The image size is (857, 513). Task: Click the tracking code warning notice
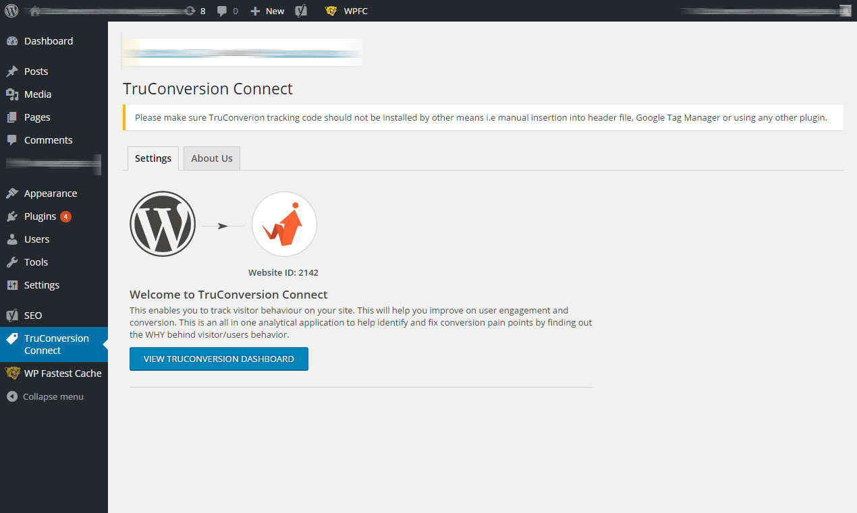click(483, 117)
